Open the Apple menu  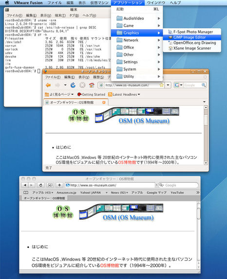[7, 2]
